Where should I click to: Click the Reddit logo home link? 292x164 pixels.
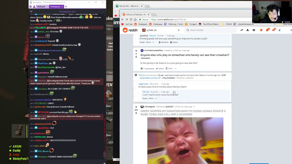[130, 30]
